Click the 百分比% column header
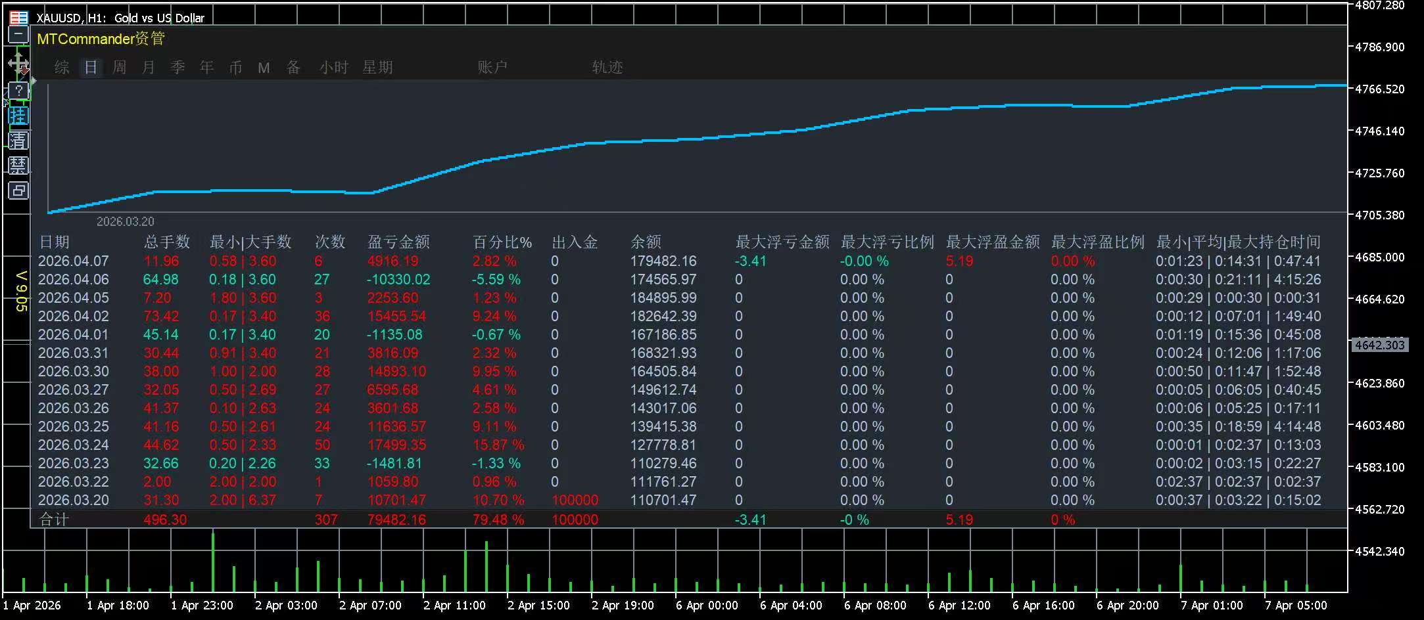Screen dimensions: 1424x620 pos(502,242)
